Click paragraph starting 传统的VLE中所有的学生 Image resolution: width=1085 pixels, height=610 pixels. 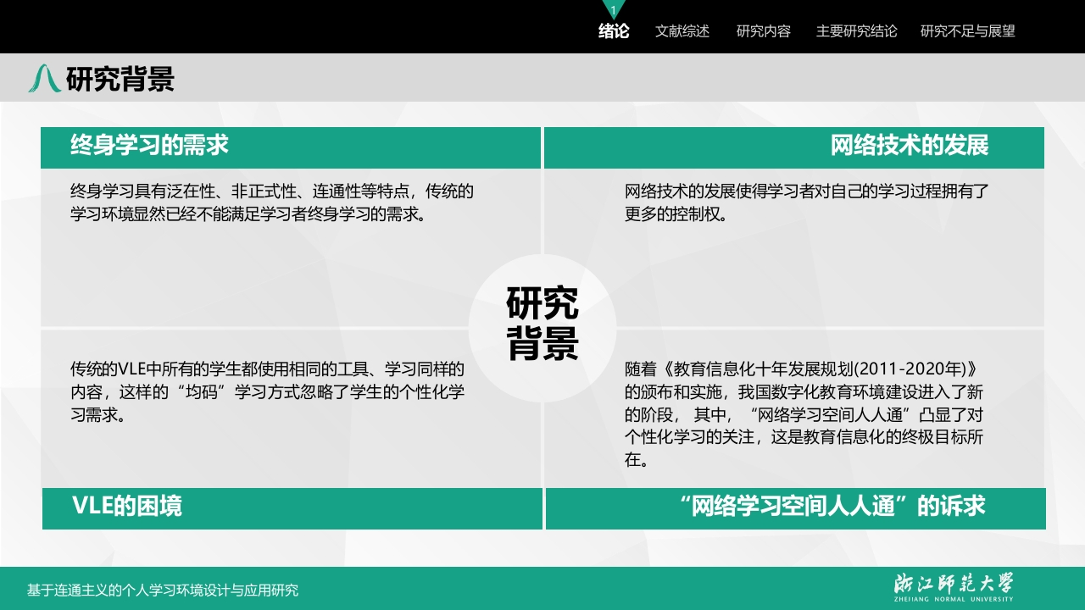(x=269, y=392)
